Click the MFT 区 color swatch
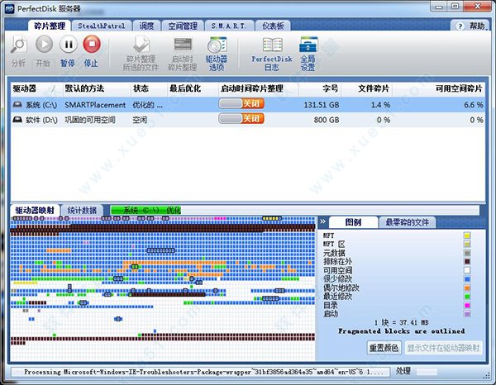Image resolution: width=496 pixels, height=385 pixels. (467, 244)
